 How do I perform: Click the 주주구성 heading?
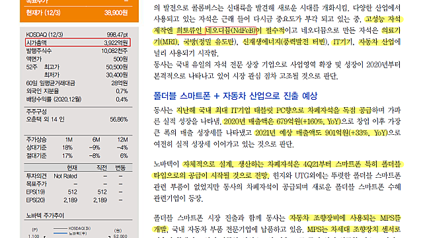point(36,111)
